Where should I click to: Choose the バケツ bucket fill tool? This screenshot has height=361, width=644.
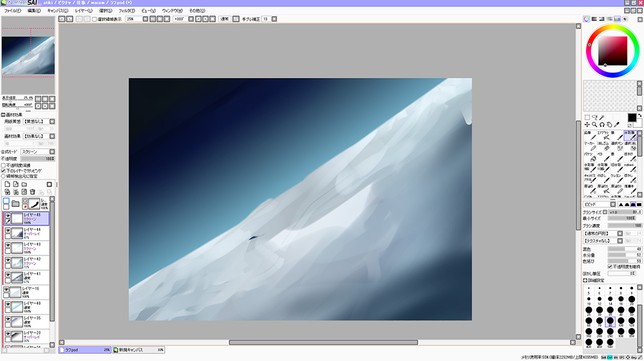tap(589, 157)
